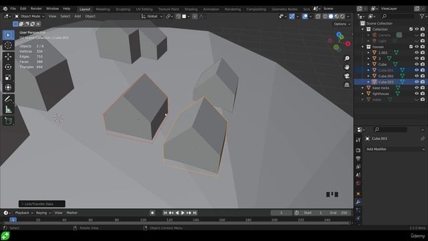Switch perspective/orthographic grid icon

(347, 85)
